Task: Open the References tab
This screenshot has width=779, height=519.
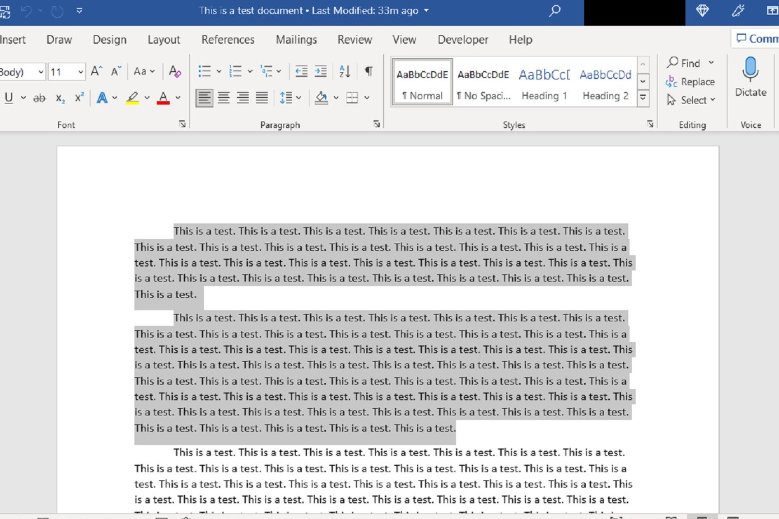Action: [227, 40]
